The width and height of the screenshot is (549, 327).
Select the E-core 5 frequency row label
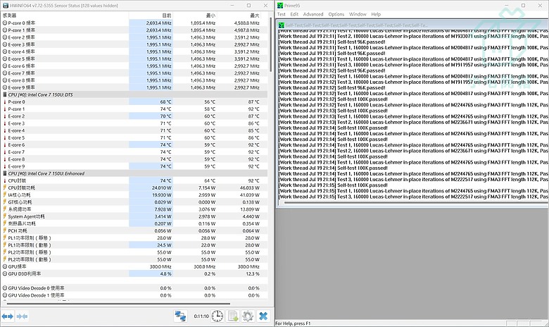tap(21, 59)
